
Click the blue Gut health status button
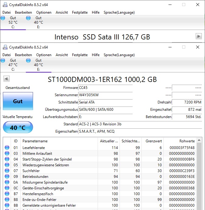[x=18, y=101]
